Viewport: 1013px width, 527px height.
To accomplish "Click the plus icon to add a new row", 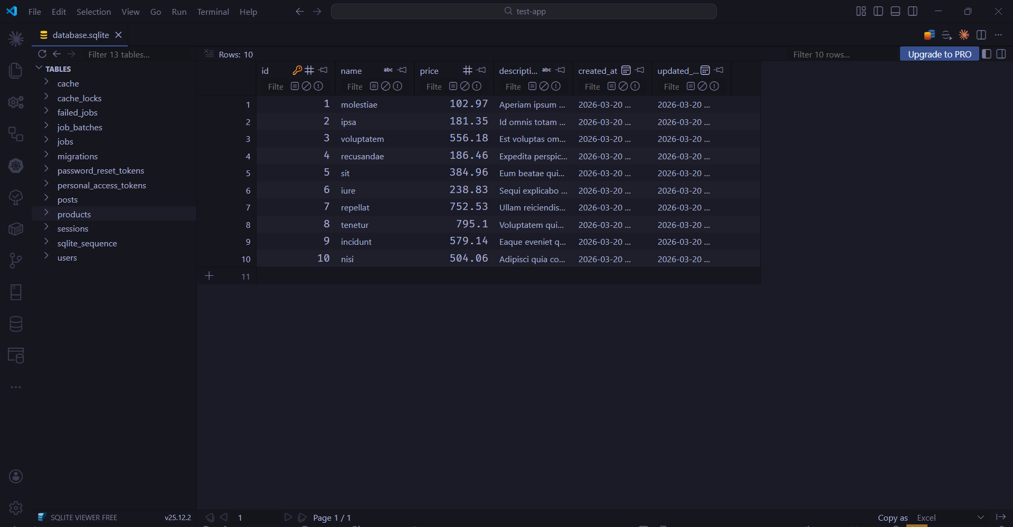I will [209, 275].
